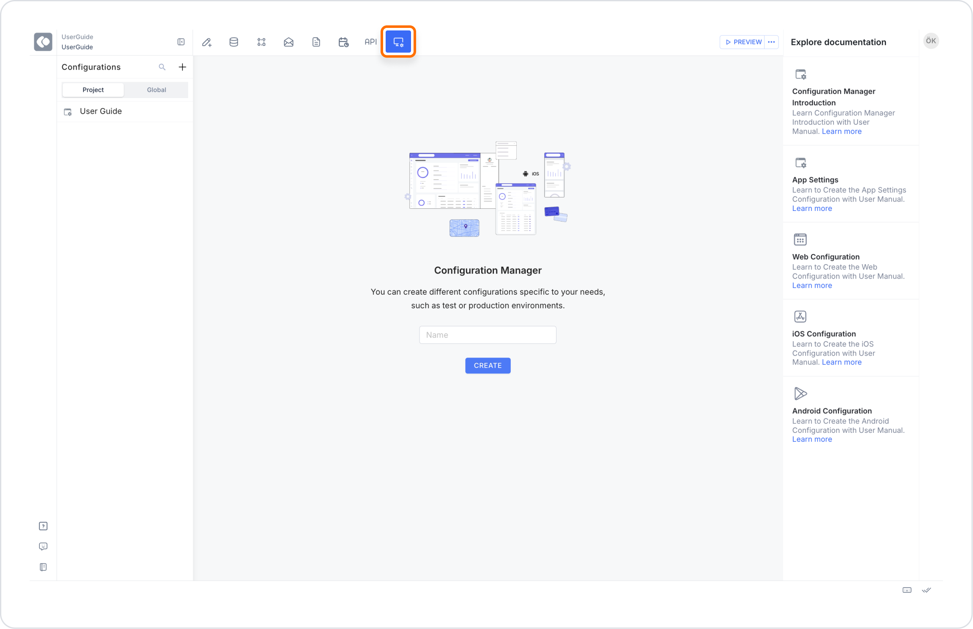Select the highlighted Configuration Manager icon
Screen dimensions: 973x629
point(398,42)
